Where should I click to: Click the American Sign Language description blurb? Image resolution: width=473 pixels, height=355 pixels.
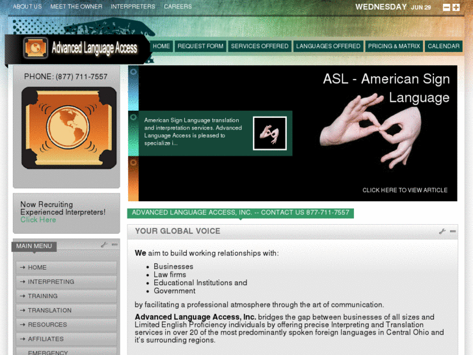(193, 132)
